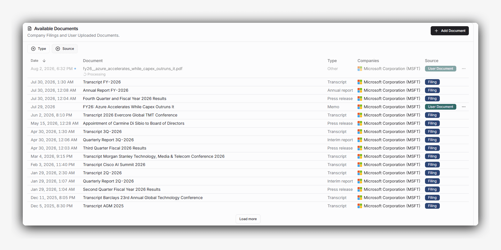Click Microsoft logo in Cisco AI Summit row
This screenshot has height=250, width=501.
click(360, 165)
